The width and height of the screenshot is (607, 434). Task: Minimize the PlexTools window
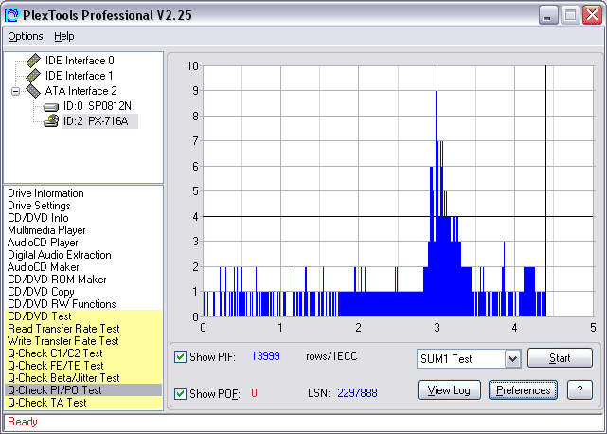pos(547,15)
